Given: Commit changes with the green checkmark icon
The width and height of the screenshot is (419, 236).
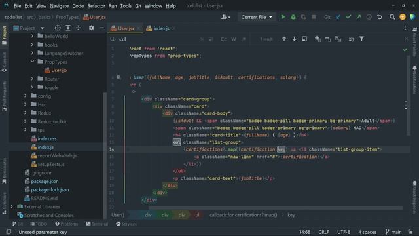Looking at the screenshot, I should pos(348,17).
